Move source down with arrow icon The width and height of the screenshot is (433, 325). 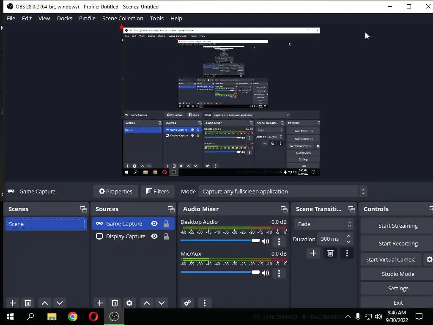(x=162, y=303)
